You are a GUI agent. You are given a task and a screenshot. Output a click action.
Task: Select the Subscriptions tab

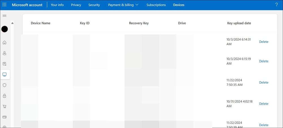(156, 5)
